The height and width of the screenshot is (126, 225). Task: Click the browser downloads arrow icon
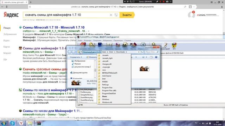pyautogui.click(x=222, y=7)
